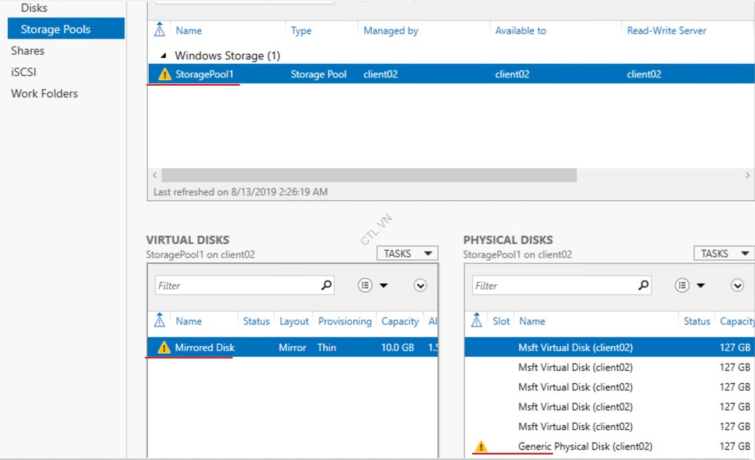Click the sort indicator icon in Storage Pools header
Viewport: 755px width, 460px height.
pos(160,31)
